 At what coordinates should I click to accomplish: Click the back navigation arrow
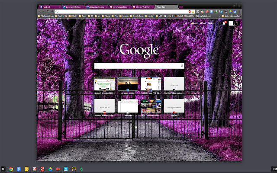coord(39,12)
